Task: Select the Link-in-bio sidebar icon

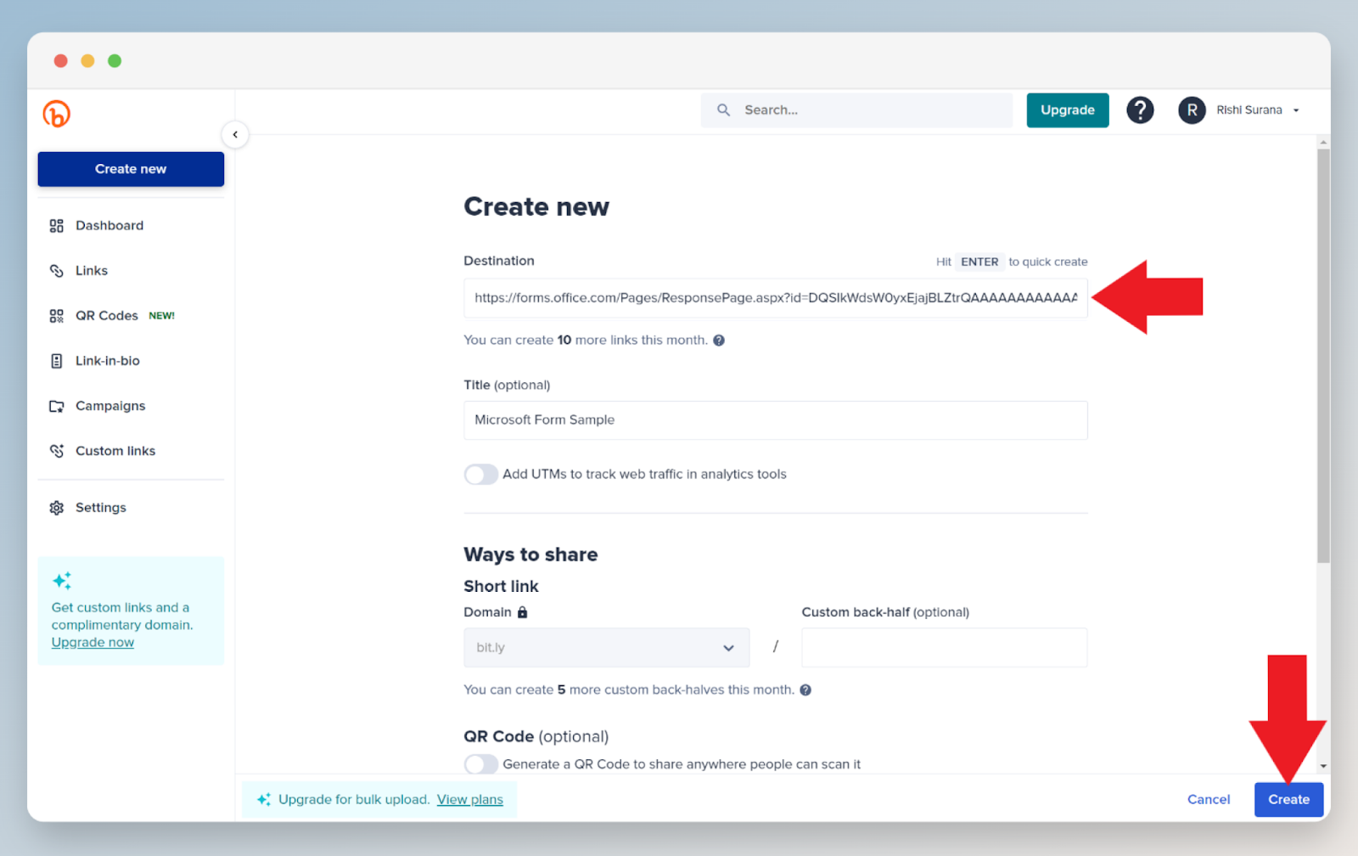Action: pos(56,360)
